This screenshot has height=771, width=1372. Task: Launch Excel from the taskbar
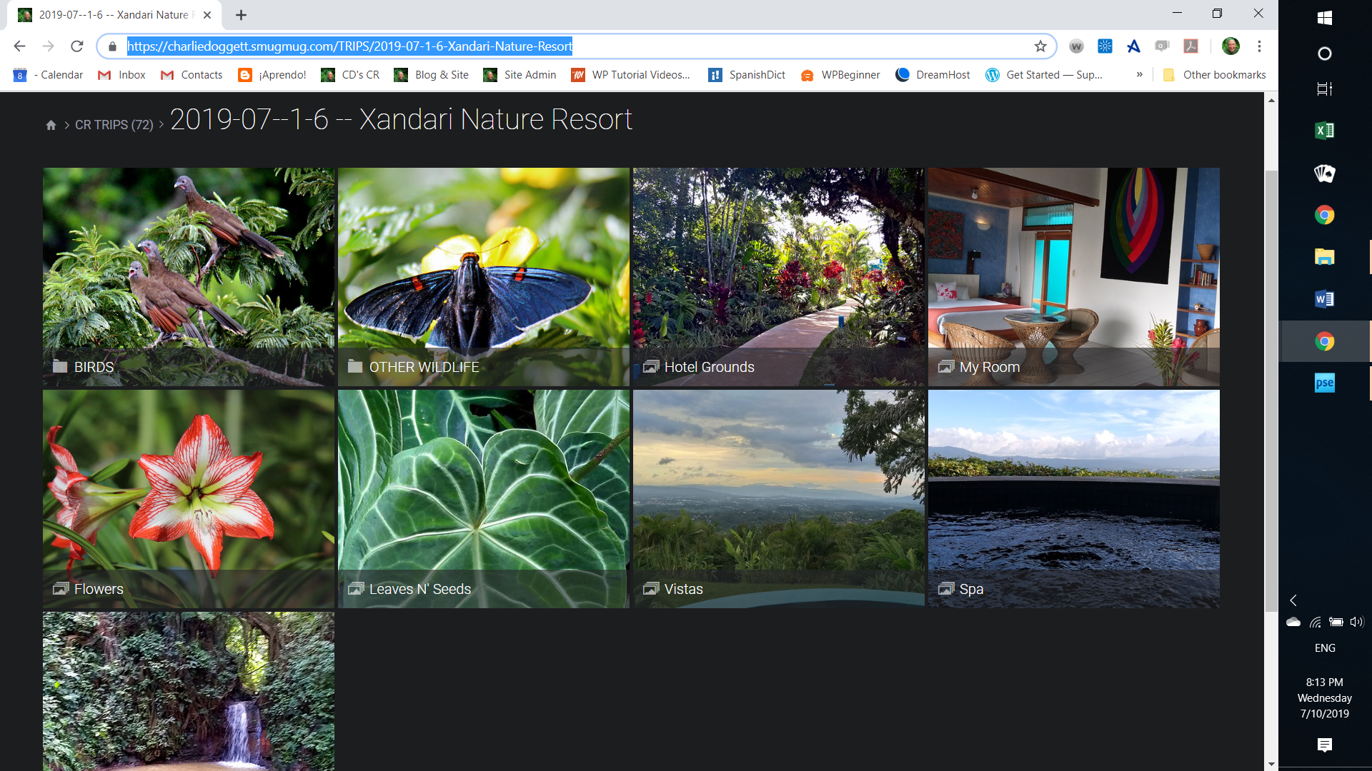click(1324, 131)
